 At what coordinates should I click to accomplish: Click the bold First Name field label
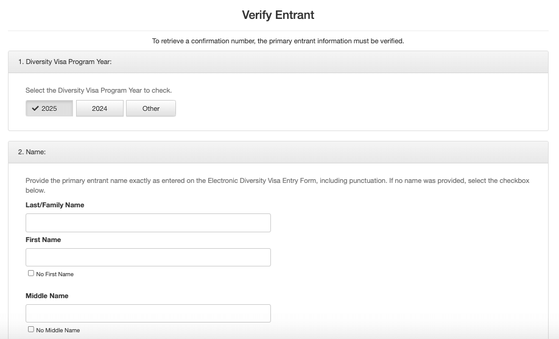43,240
